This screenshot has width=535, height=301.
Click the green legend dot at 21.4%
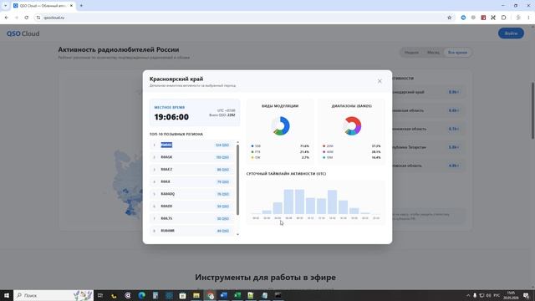pyautogui.click(x=252, y=152)
